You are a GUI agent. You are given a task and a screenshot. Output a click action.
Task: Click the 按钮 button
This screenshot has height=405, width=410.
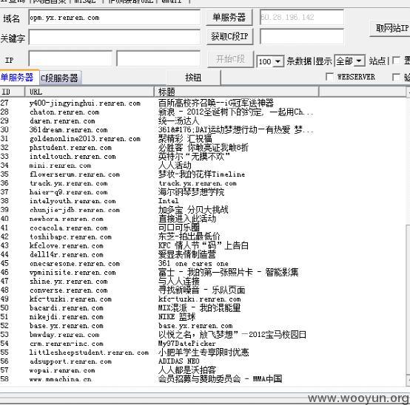point(193,78)
